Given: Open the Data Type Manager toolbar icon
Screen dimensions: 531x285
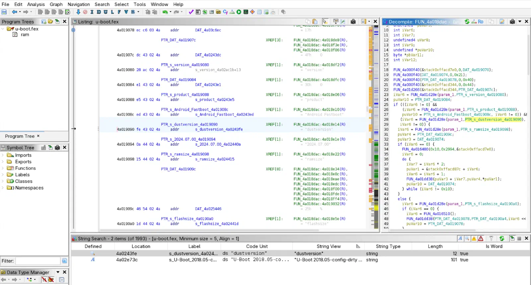Looking at the screenshot, I should point(218,12).
